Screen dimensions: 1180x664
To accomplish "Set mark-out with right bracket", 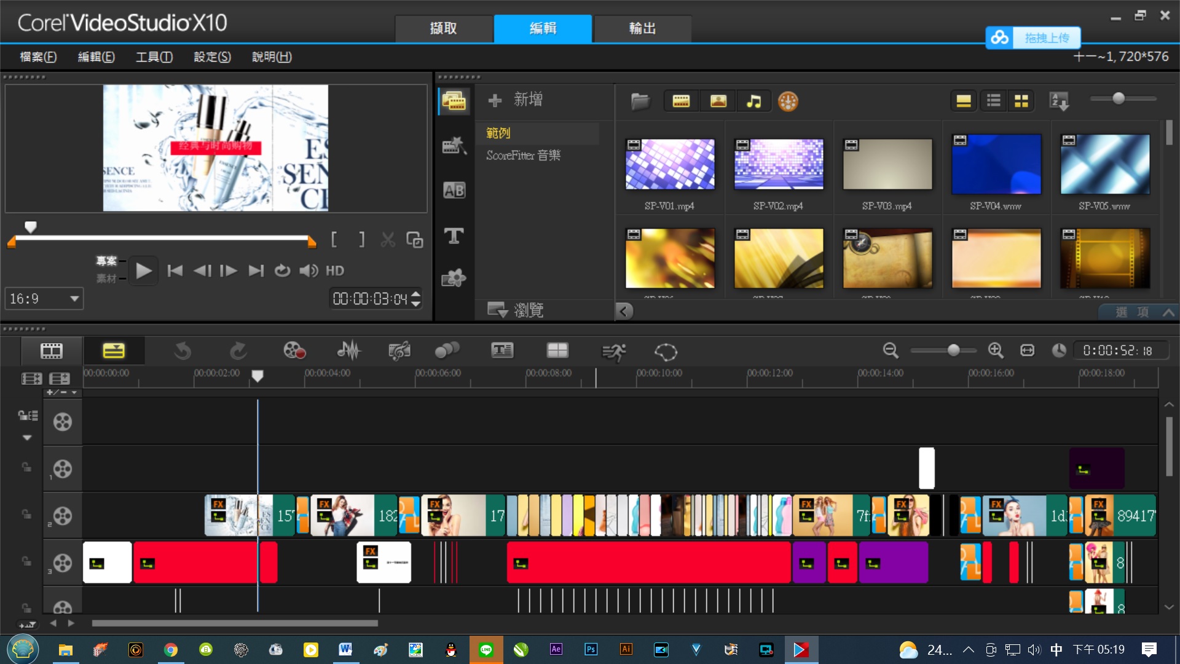I will click(362, 239).
